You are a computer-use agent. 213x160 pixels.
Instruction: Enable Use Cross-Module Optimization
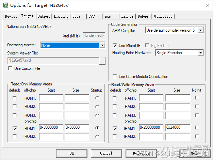click(x=115, y=76)
